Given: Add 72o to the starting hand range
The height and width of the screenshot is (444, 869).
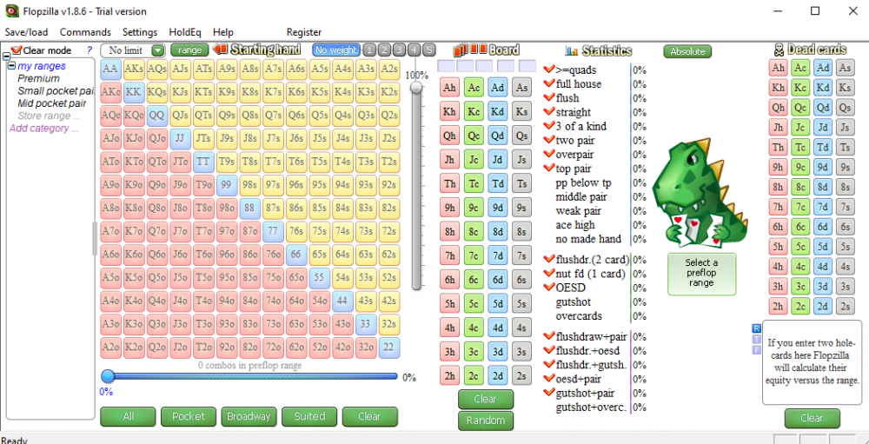Looking at the screenshot, I should click(273, 348).
